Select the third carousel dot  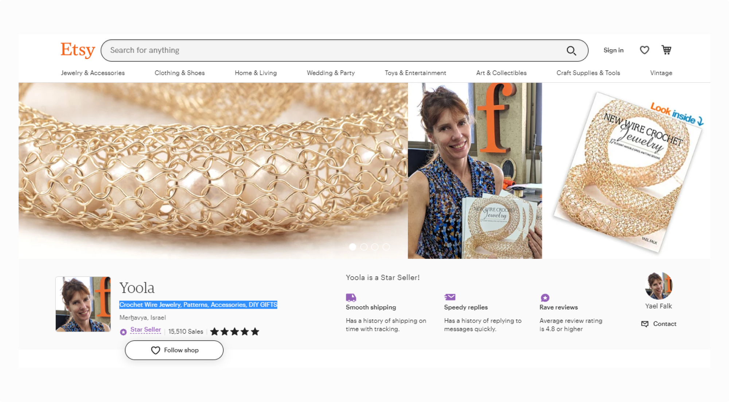375,247
